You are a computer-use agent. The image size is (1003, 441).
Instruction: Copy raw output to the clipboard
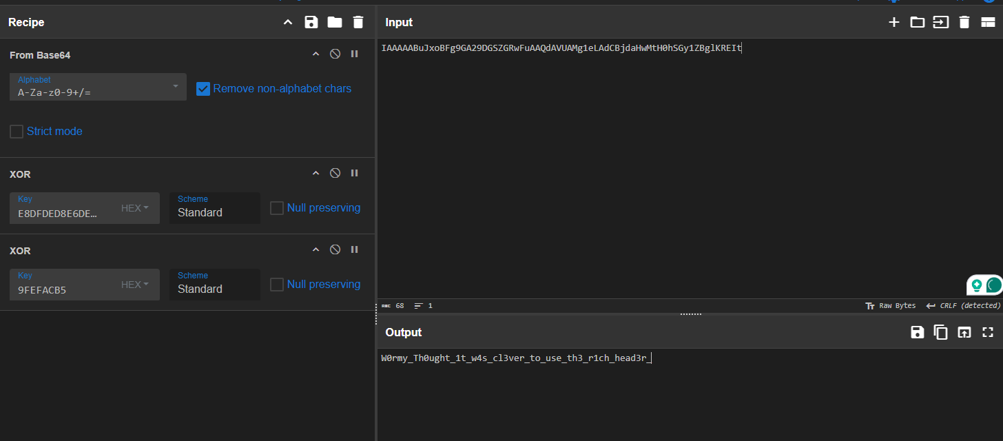pos(941,332)
